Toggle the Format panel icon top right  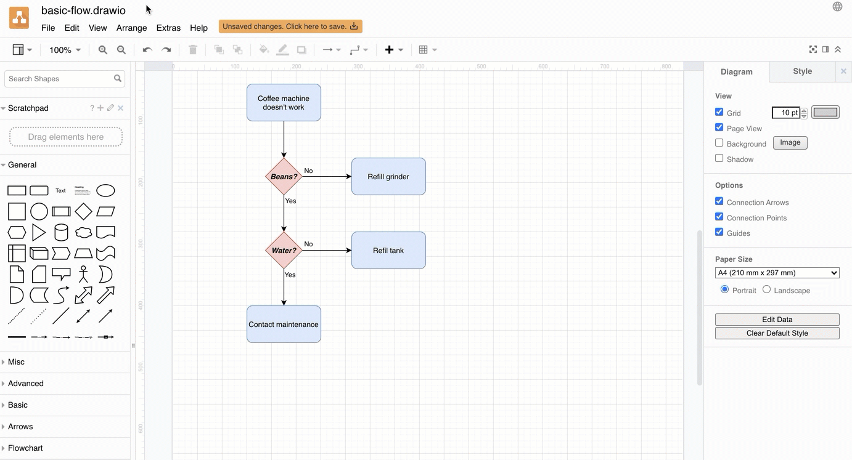825,49
